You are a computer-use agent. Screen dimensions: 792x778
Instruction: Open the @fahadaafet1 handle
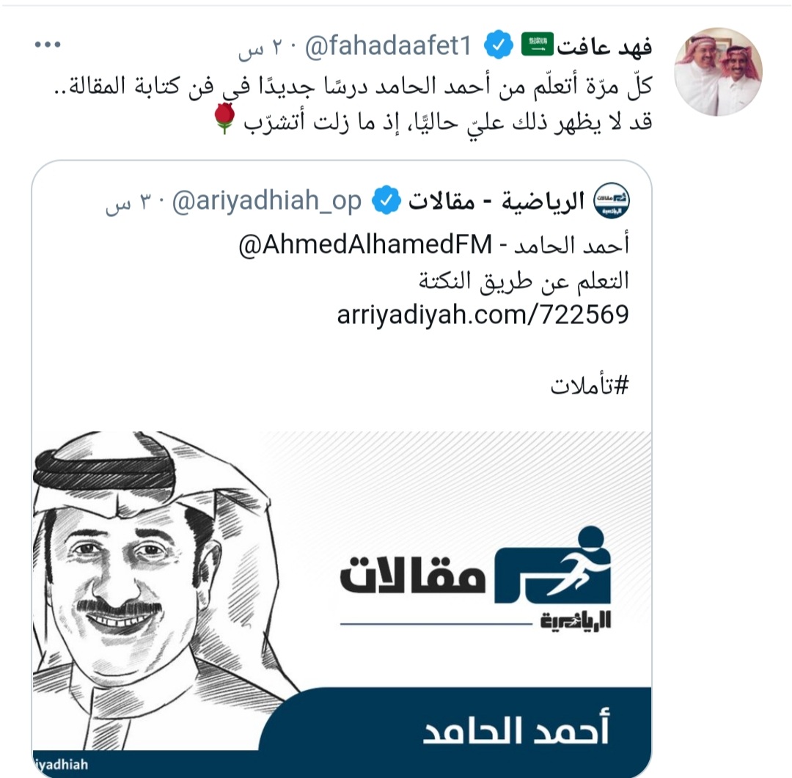[x=388, y=46]
